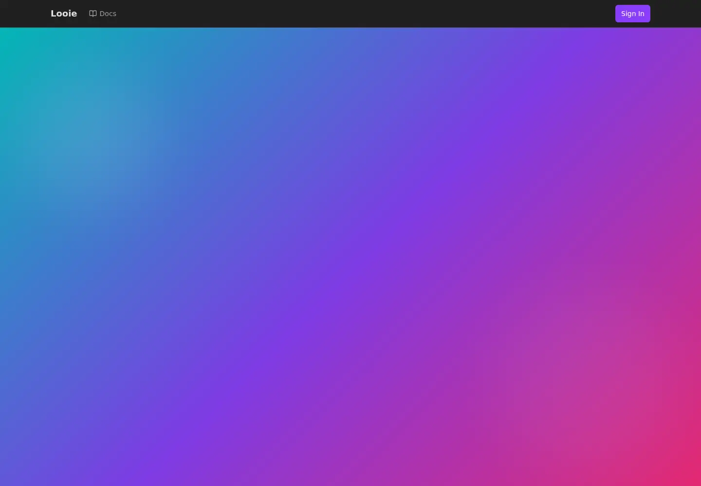This screenshot has height=486, width=701.
Task: Open the Docs link in the header
Action: 103,14
